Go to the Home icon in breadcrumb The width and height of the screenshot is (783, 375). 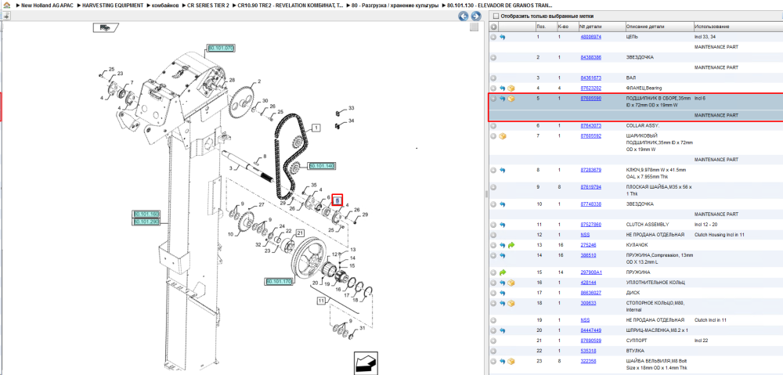6,5
